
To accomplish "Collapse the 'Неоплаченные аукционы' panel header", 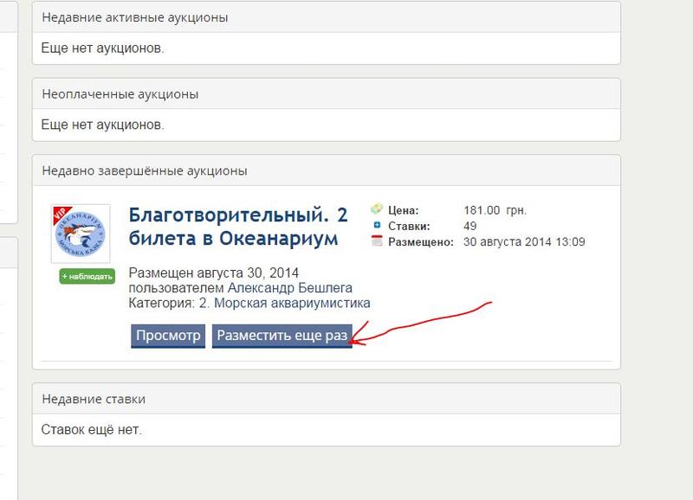I will point(326,93).
